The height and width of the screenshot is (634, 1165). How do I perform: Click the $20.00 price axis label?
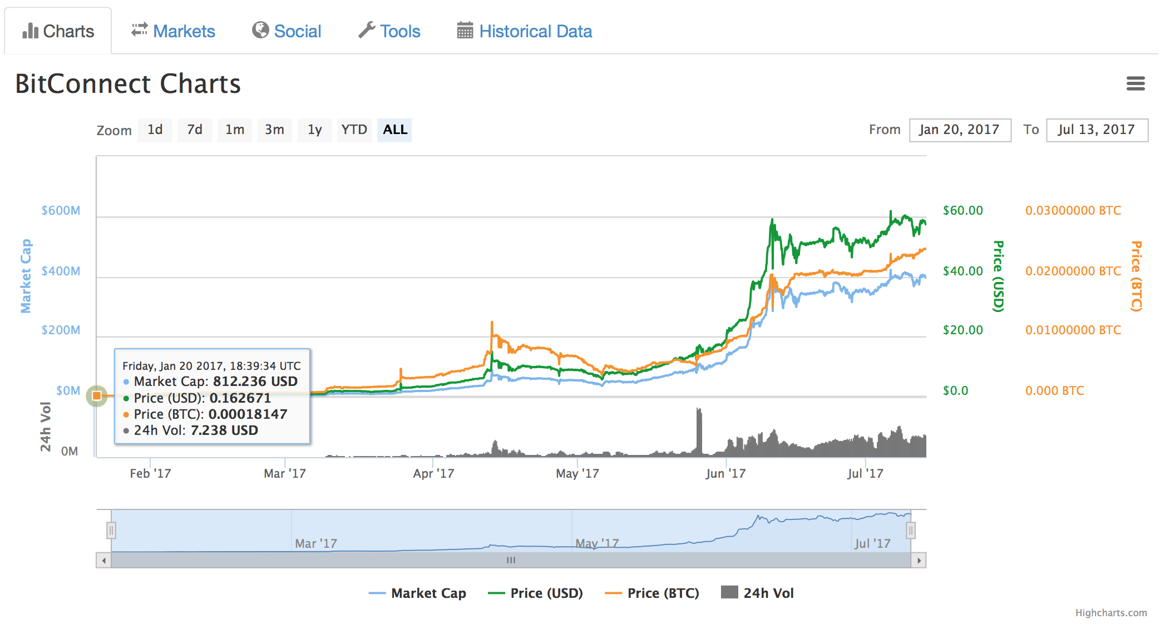[963, 330]
